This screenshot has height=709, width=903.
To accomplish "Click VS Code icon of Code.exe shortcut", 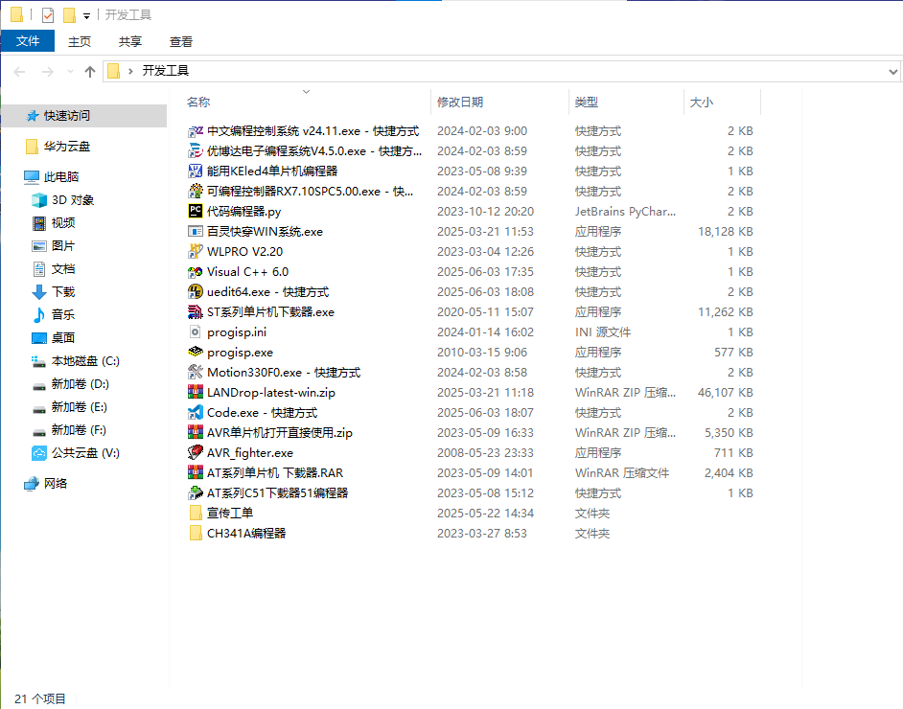I will 196,413.
